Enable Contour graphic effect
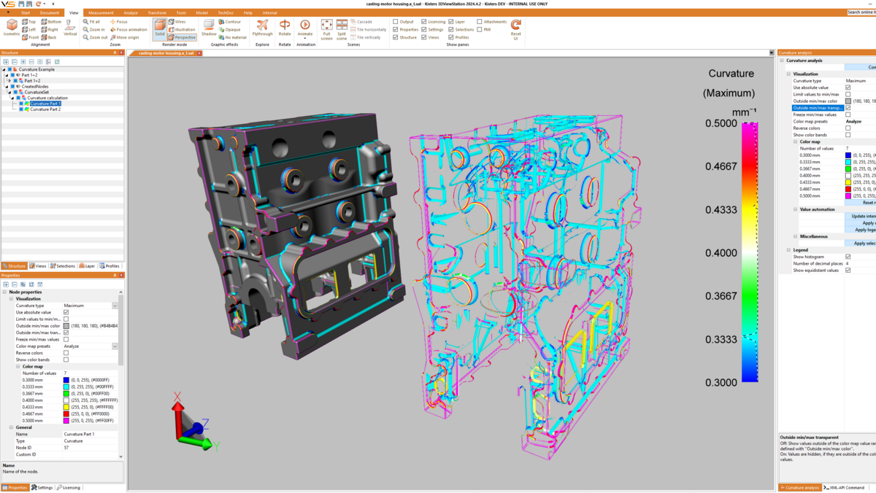Viewport: 876px width, 493px height. point(230,22)
